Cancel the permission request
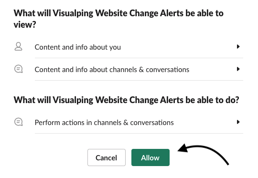 [107, 157]
